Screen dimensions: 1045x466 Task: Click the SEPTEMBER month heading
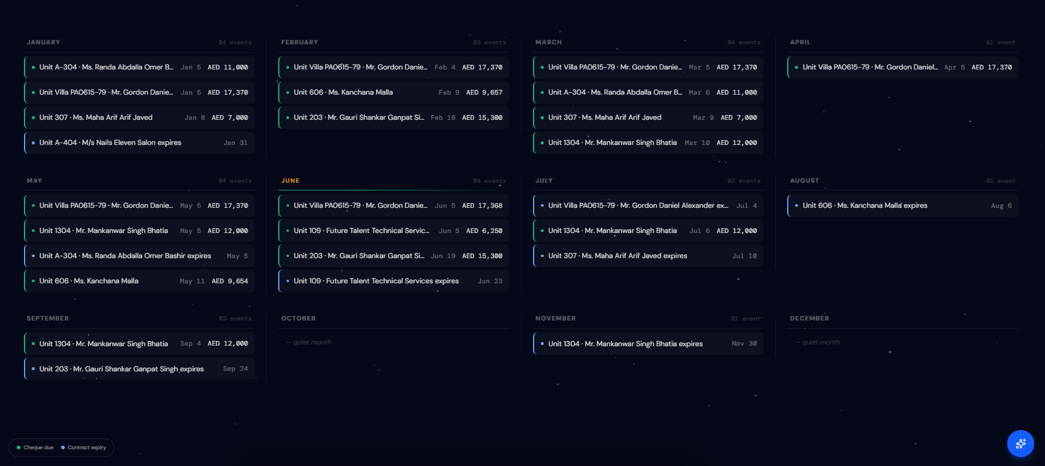tap(48, 319)
